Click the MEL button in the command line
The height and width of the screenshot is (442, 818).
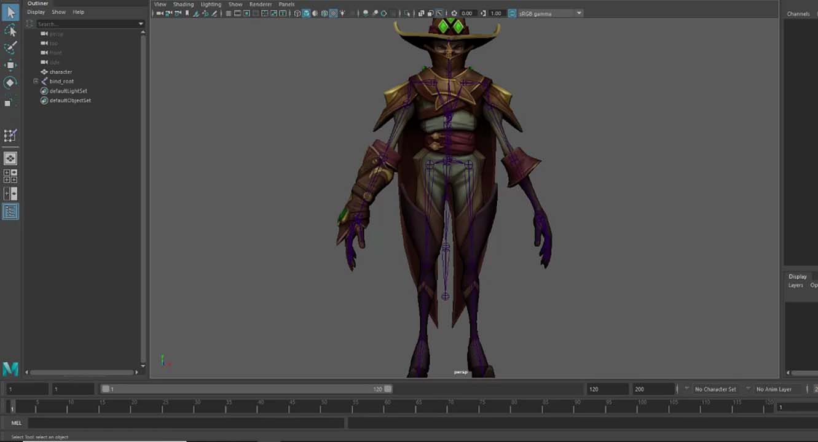pos(15,423)
